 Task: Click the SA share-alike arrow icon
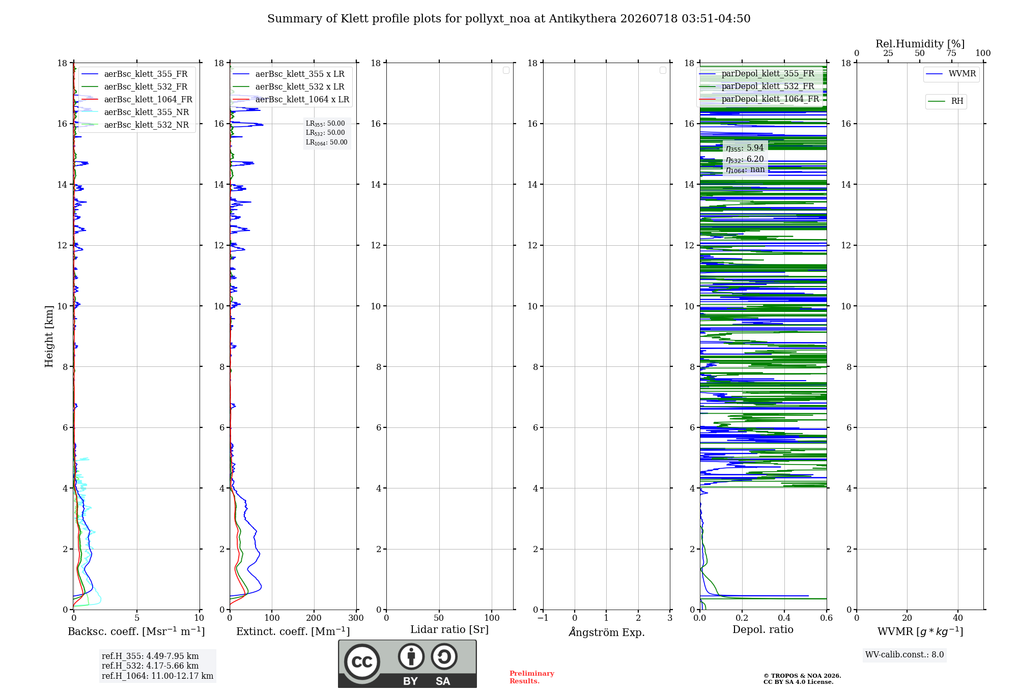444,656
